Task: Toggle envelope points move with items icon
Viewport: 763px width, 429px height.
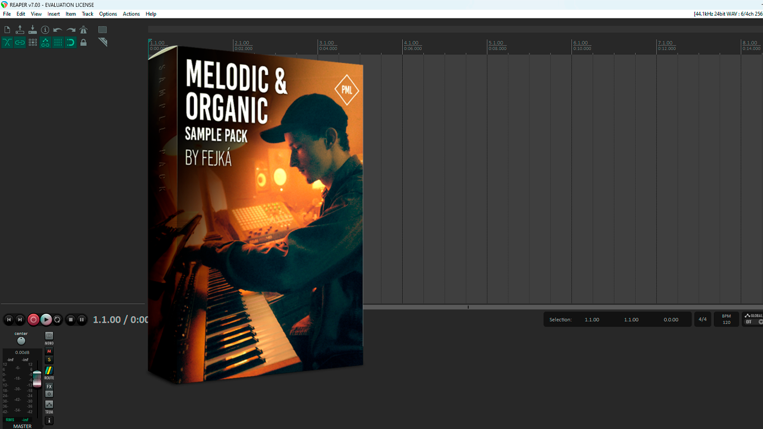Action: 45,42
